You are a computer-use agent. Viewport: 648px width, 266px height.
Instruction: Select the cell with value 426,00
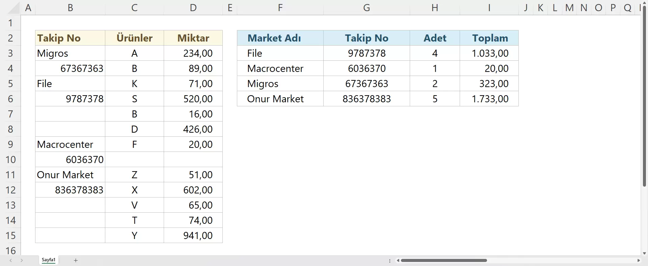193,129
